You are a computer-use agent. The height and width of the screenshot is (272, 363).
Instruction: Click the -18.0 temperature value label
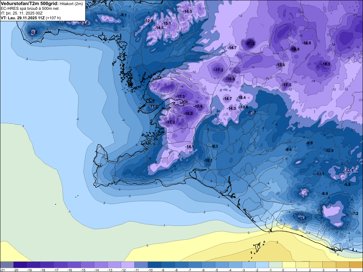click(x=188, y=113)
